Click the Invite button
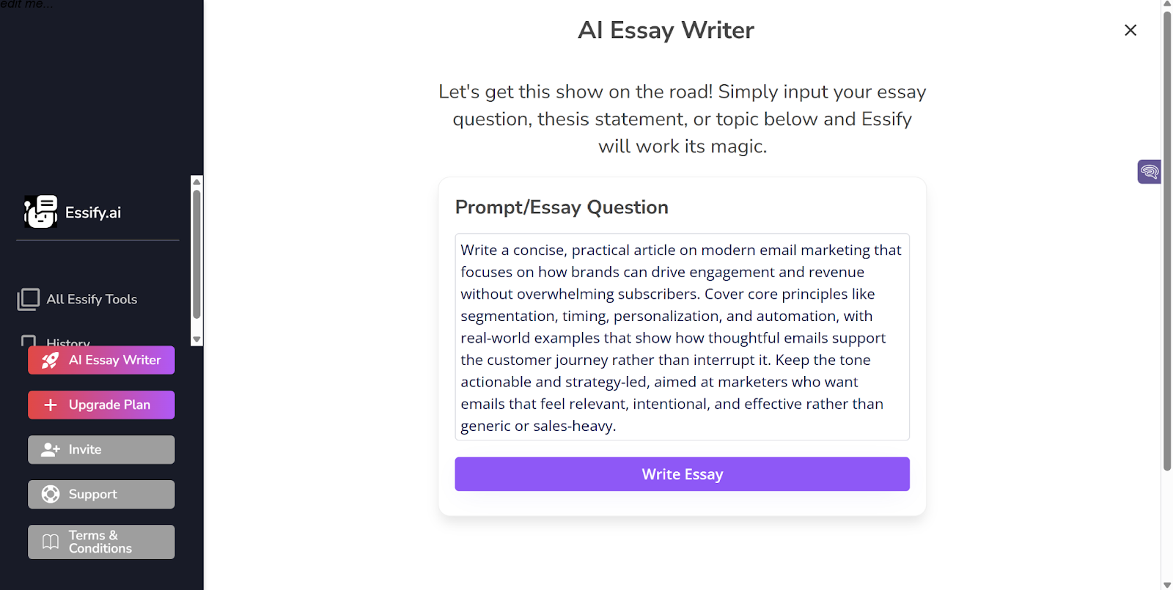The image size is (1173, 590). [x=100, y=449]
